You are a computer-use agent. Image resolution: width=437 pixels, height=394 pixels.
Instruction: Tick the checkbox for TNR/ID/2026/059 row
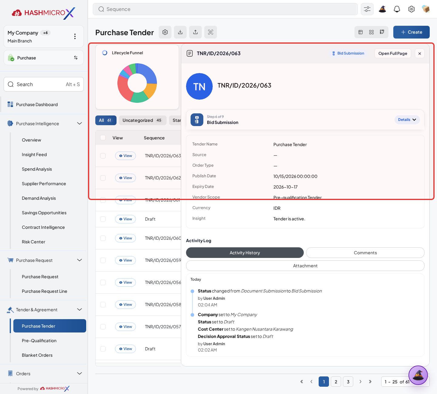tap(103, 260)
